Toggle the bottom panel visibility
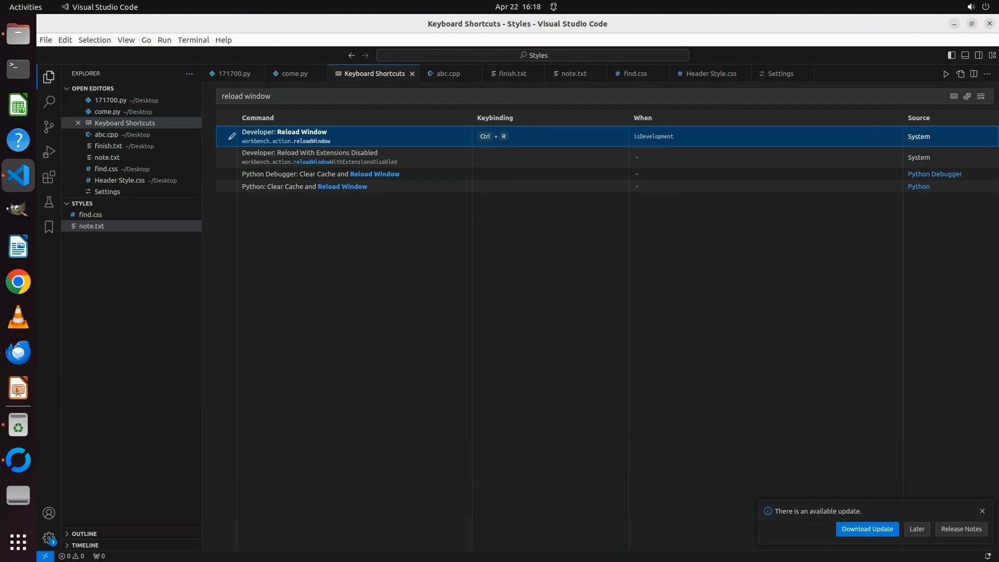 click(965, 55)
